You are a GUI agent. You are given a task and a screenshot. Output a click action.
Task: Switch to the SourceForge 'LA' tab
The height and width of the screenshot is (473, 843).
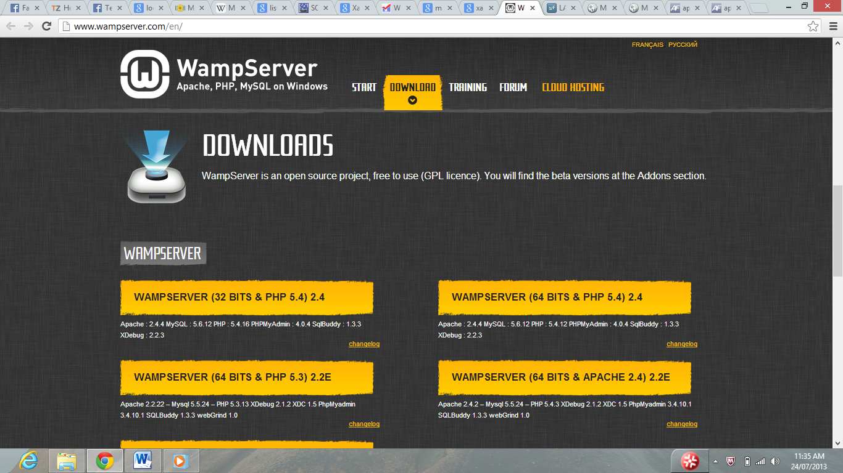560,8
